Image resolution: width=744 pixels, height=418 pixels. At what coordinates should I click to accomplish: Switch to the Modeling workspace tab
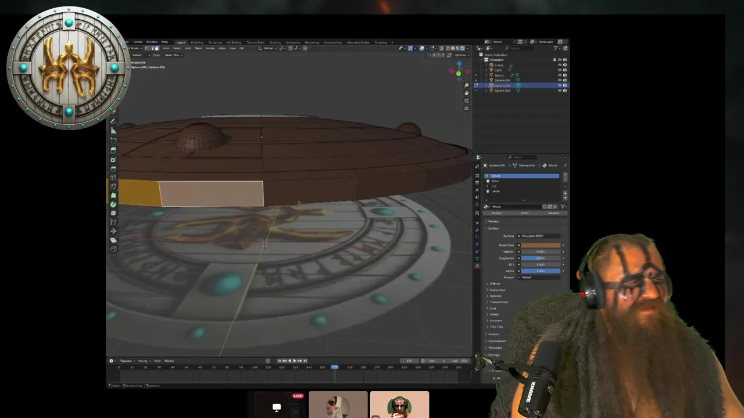click(x=197, y=42)
